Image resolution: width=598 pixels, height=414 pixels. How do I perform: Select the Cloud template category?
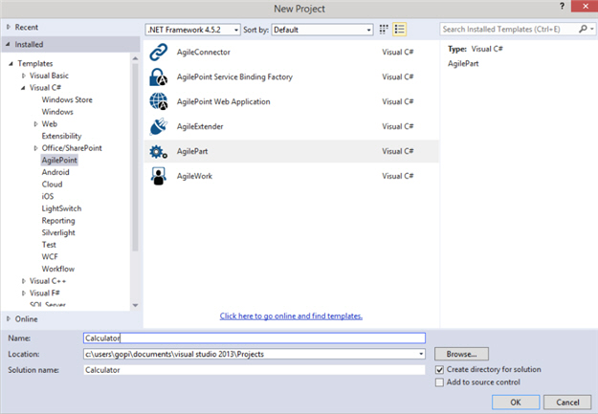click(x=52, y=185)
